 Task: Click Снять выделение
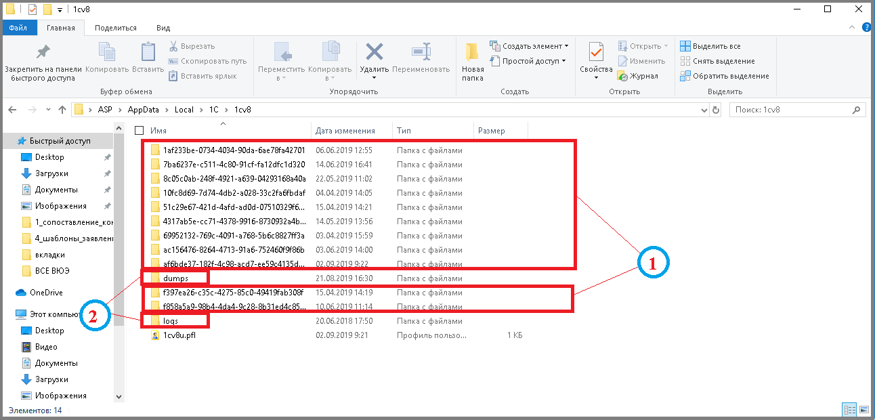717,61
